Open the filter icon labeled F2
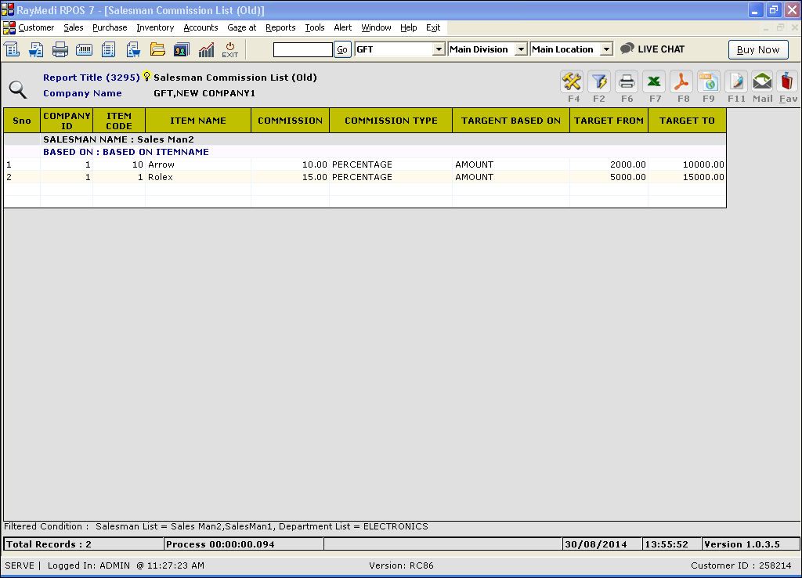This screenshot has height=578, width=802. pyautogui.click(x=599, y=81)
